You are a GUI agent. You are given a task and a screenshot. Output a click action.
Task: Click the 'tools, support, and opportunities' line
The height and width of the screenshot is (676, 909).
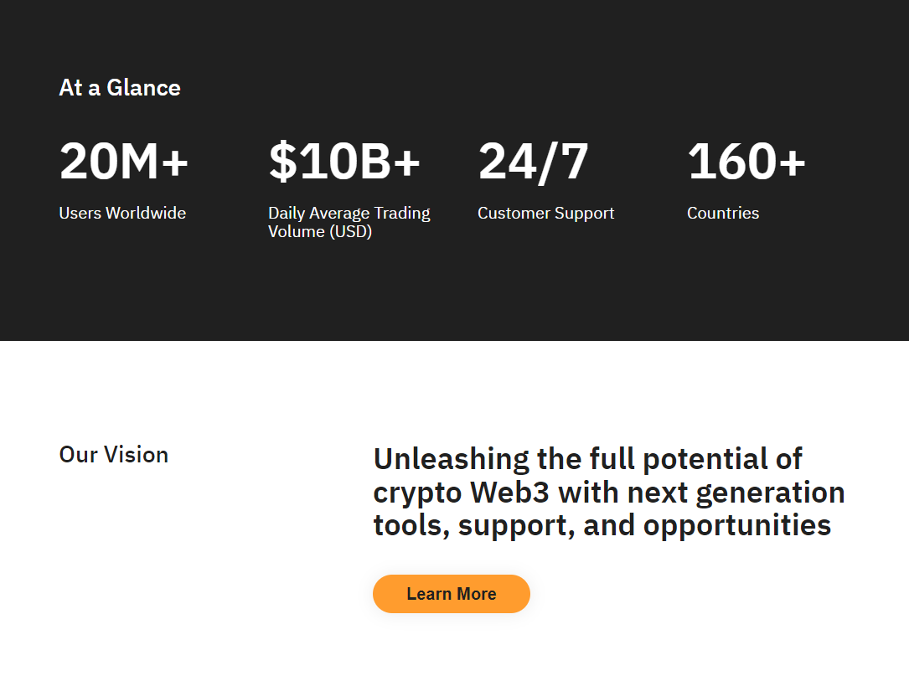point(602,525)
